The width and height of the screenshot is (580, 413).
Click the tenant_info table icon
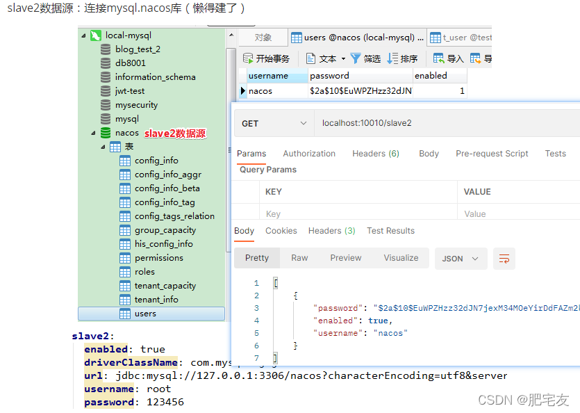click(125, 300)
